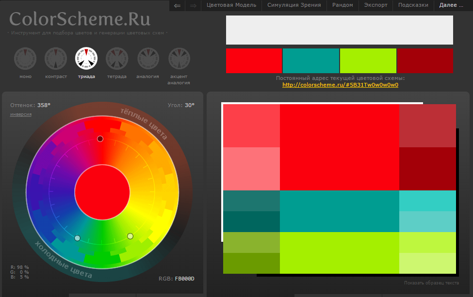
Task: Go back with the left arrow
Action: pyautogui.click(x=178, y=5)
